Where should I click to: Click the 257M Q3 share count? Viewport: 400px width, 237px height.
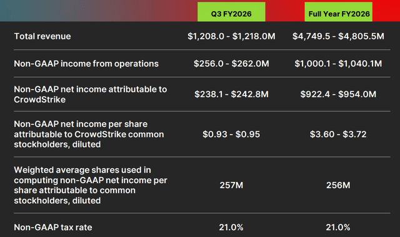[231, 185]
